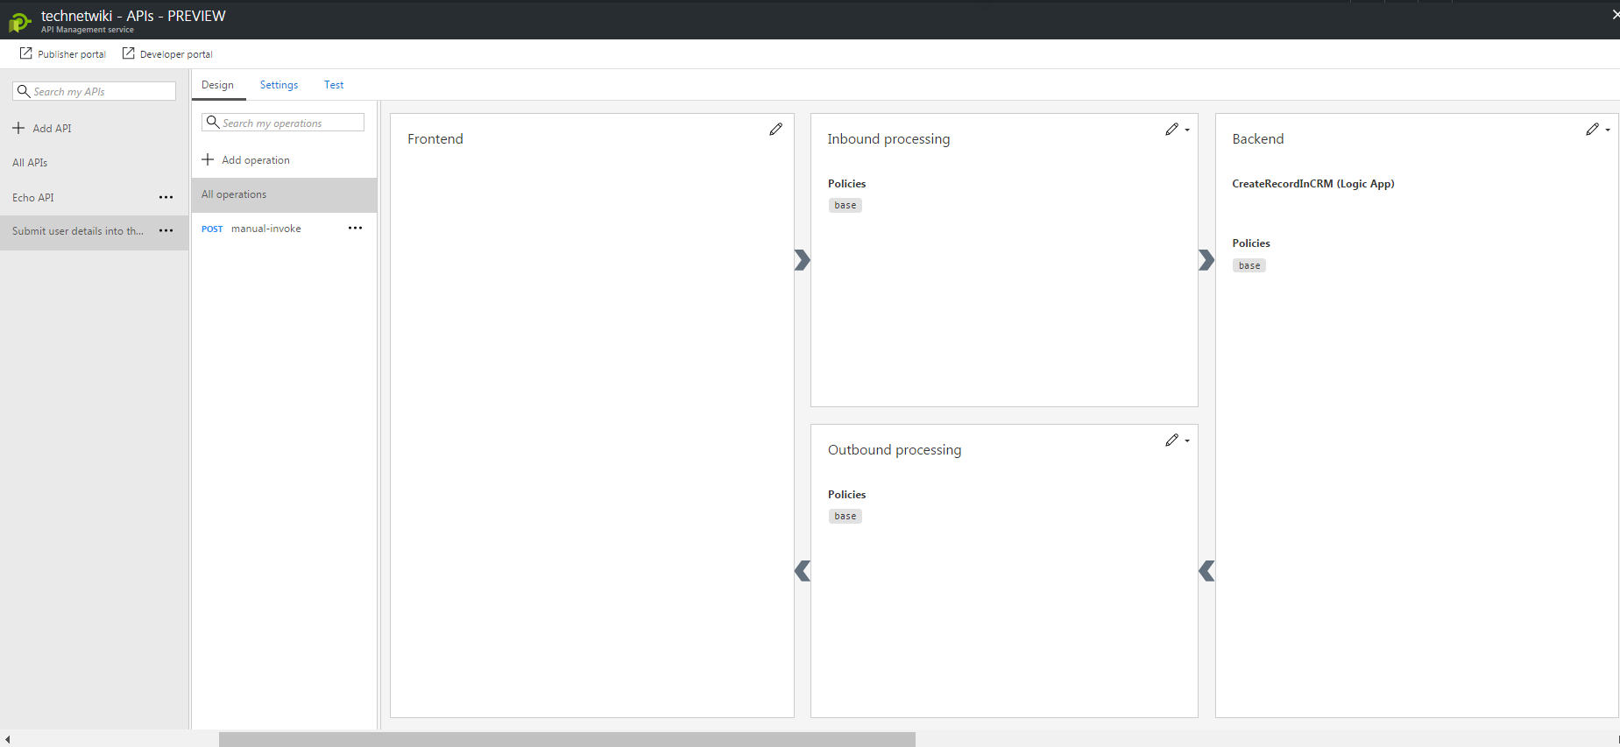1620x747 pixels.
Task: Click the magnifier icon in Search my APIs
Action: 24,91
